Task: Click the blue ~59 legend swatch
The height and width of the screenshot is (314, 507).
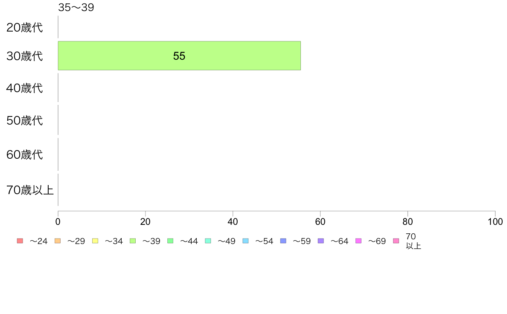Action: (x=283, y=241)
